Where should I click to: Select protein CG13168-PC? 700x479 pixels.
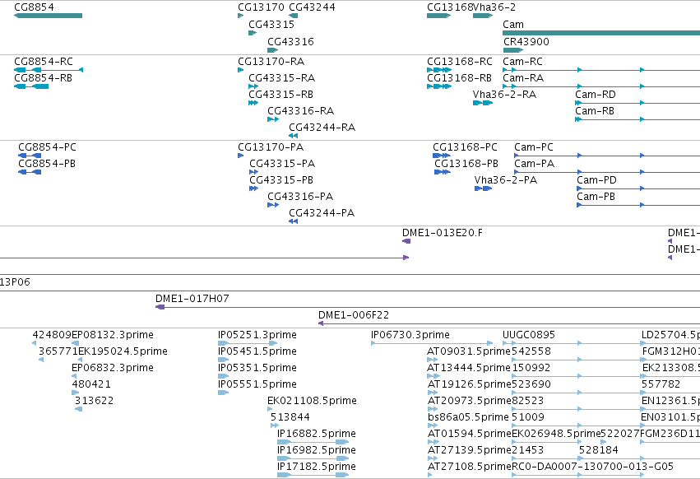point(465,147)
